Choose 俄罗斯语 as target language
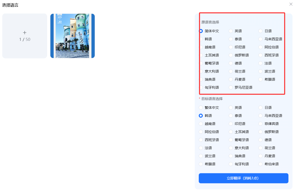Screen dimensions: 296x191 [x=260, y=132]
